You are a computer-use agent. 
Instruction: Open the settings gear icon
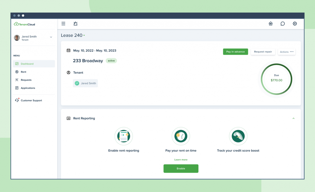295,24
